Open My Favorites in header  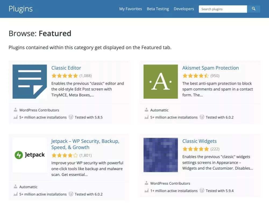coord(130,9)
